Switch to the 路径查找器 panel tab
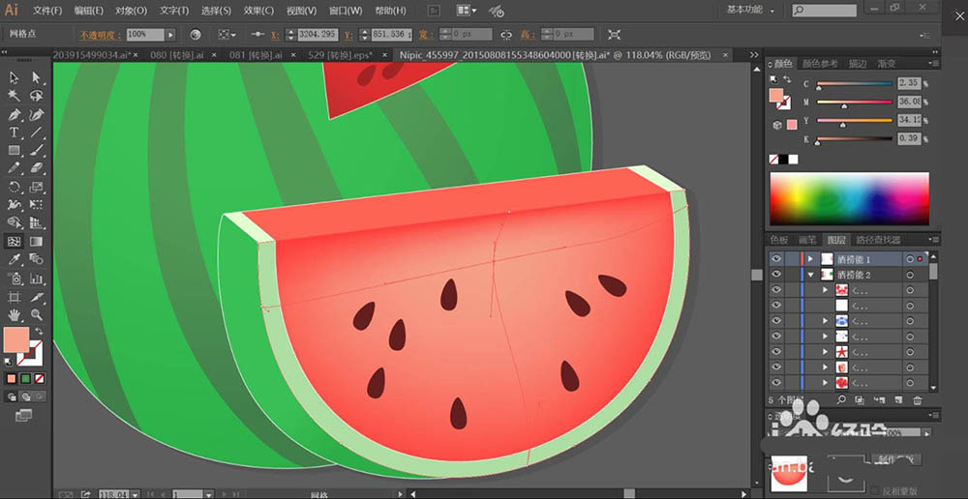Viewport: 968px width, 499px height. click(x=878, y=239)
